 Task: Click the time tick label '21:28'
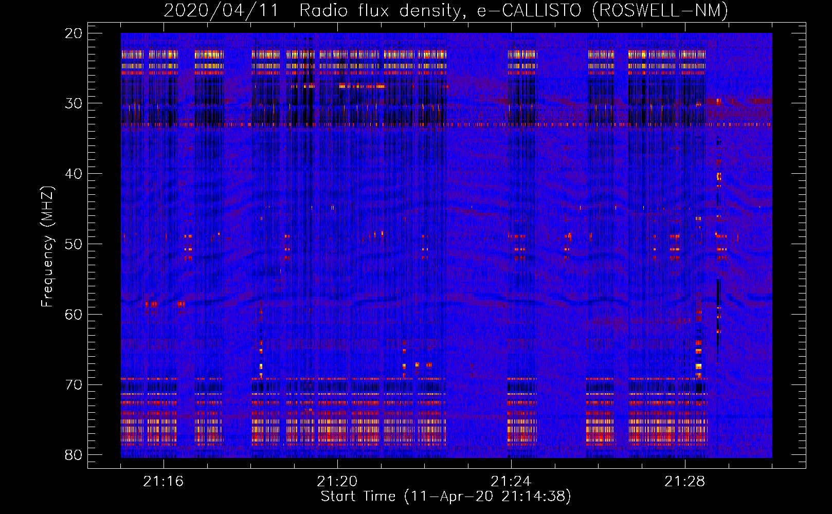point(685,482)
